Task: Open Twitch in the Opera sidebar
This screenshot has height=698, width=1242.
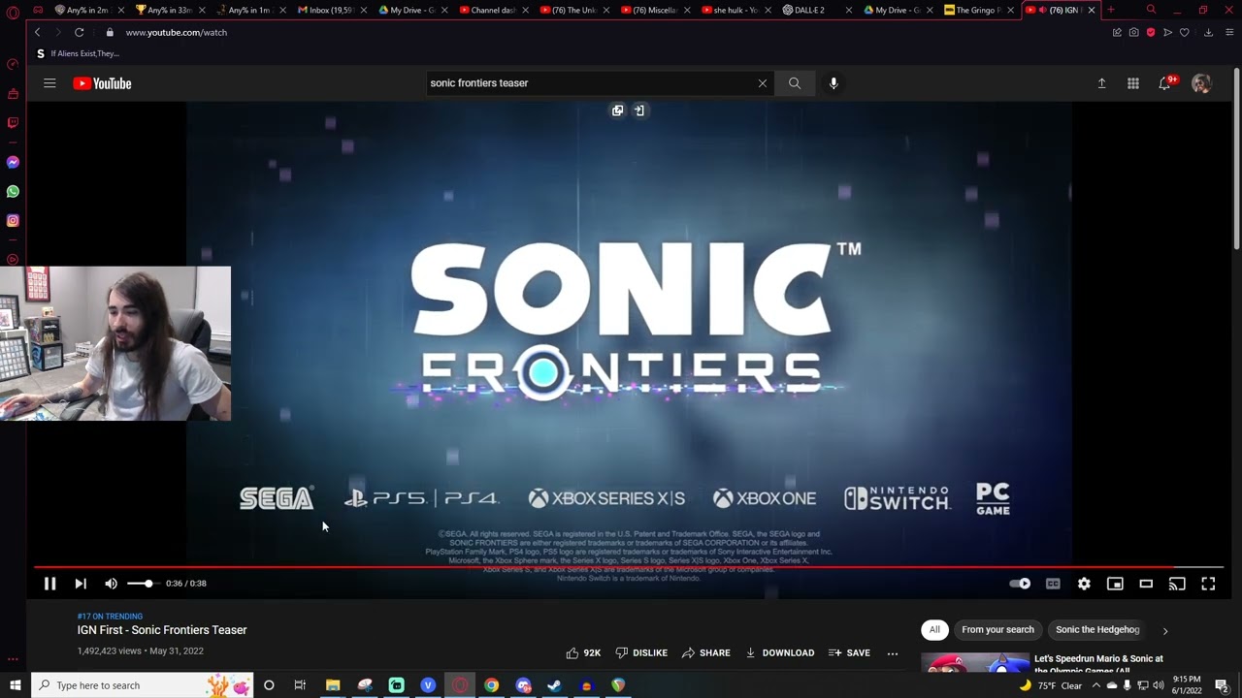Action: click(x=13, y=123)
